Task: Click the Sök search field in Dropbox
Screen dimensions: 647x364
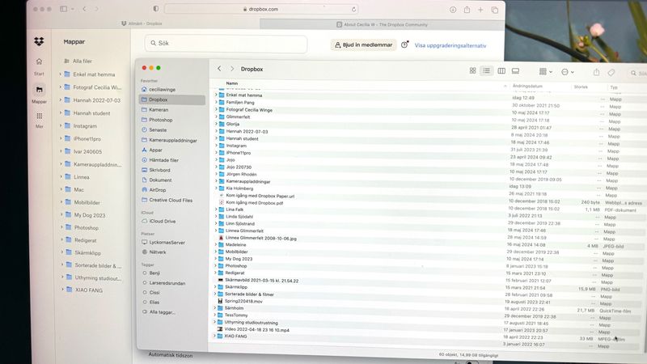Action: click(x=226, y=44)
